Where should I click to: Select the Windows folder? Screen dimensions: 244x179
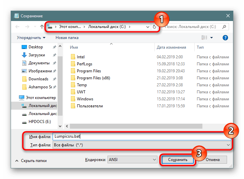(x=85, y=99)
